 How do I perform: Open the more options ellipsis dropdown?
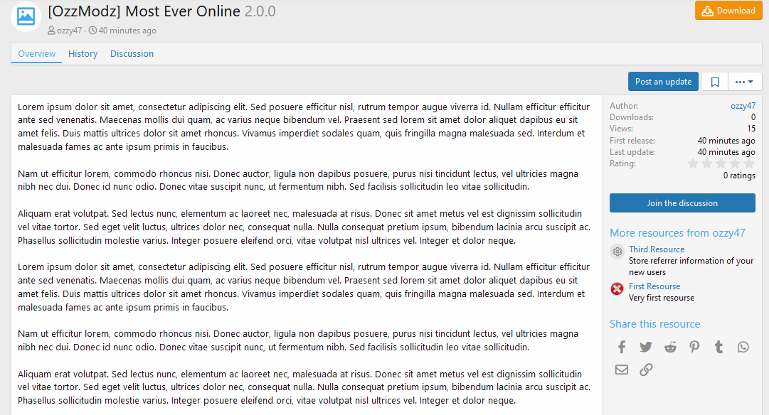[744, 82]
